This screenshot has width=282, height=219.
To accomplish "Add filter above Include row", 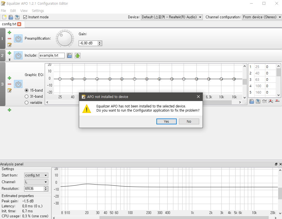I will coord(9,53).
